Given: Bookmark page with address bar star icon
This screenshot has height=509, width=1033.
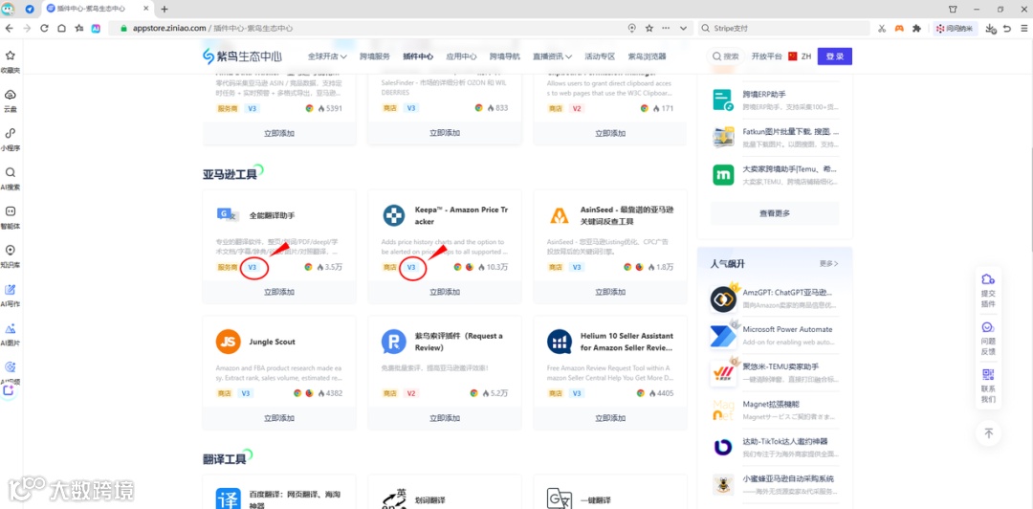Looking at the screenshot, I should point(648,29).
